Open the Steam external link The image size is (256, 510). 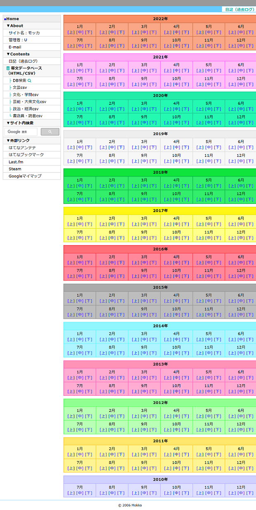(x=15, y=169)
